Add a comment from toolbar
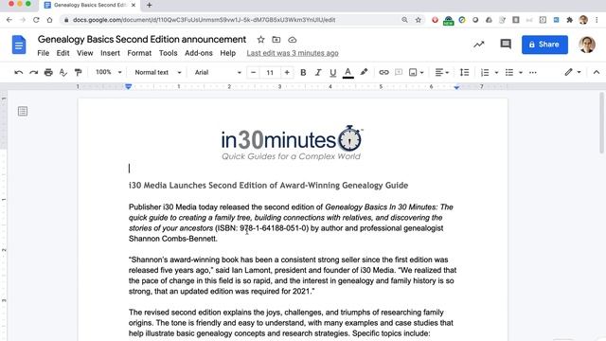The height and width of the screenshot is (341, 606). [x=399, y=72]
